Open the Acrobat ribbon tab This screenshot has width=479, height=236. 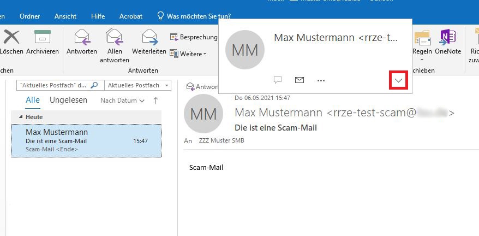click(131, 16)
